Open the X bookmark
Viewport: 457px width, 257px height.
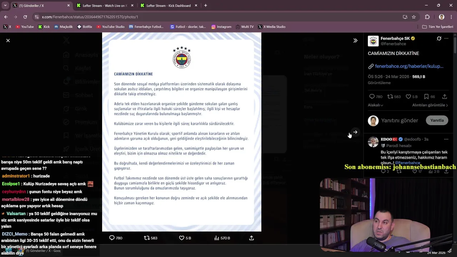click(7, 27)
